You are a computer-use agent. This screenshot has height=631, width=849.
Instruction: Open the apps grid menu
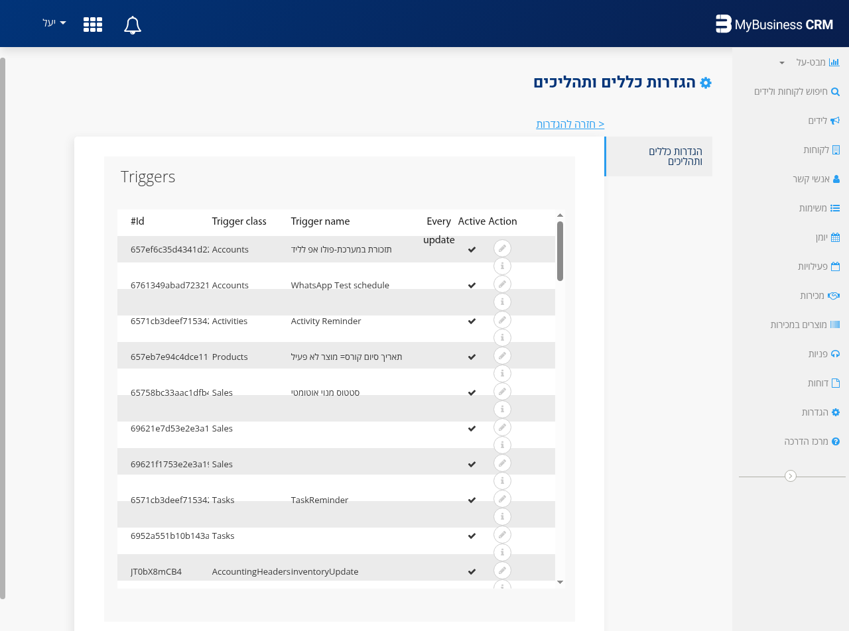tap(93, 25)
